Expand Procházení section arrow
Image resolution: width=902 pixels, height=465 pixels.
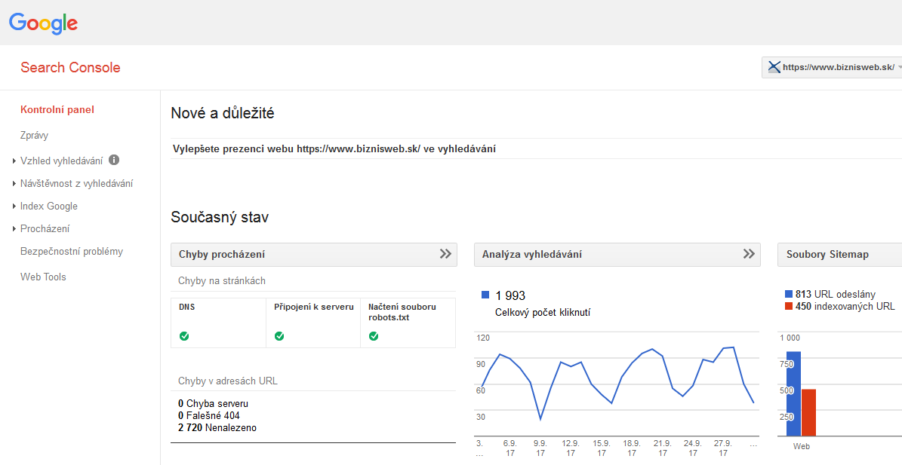coord(14,229)
